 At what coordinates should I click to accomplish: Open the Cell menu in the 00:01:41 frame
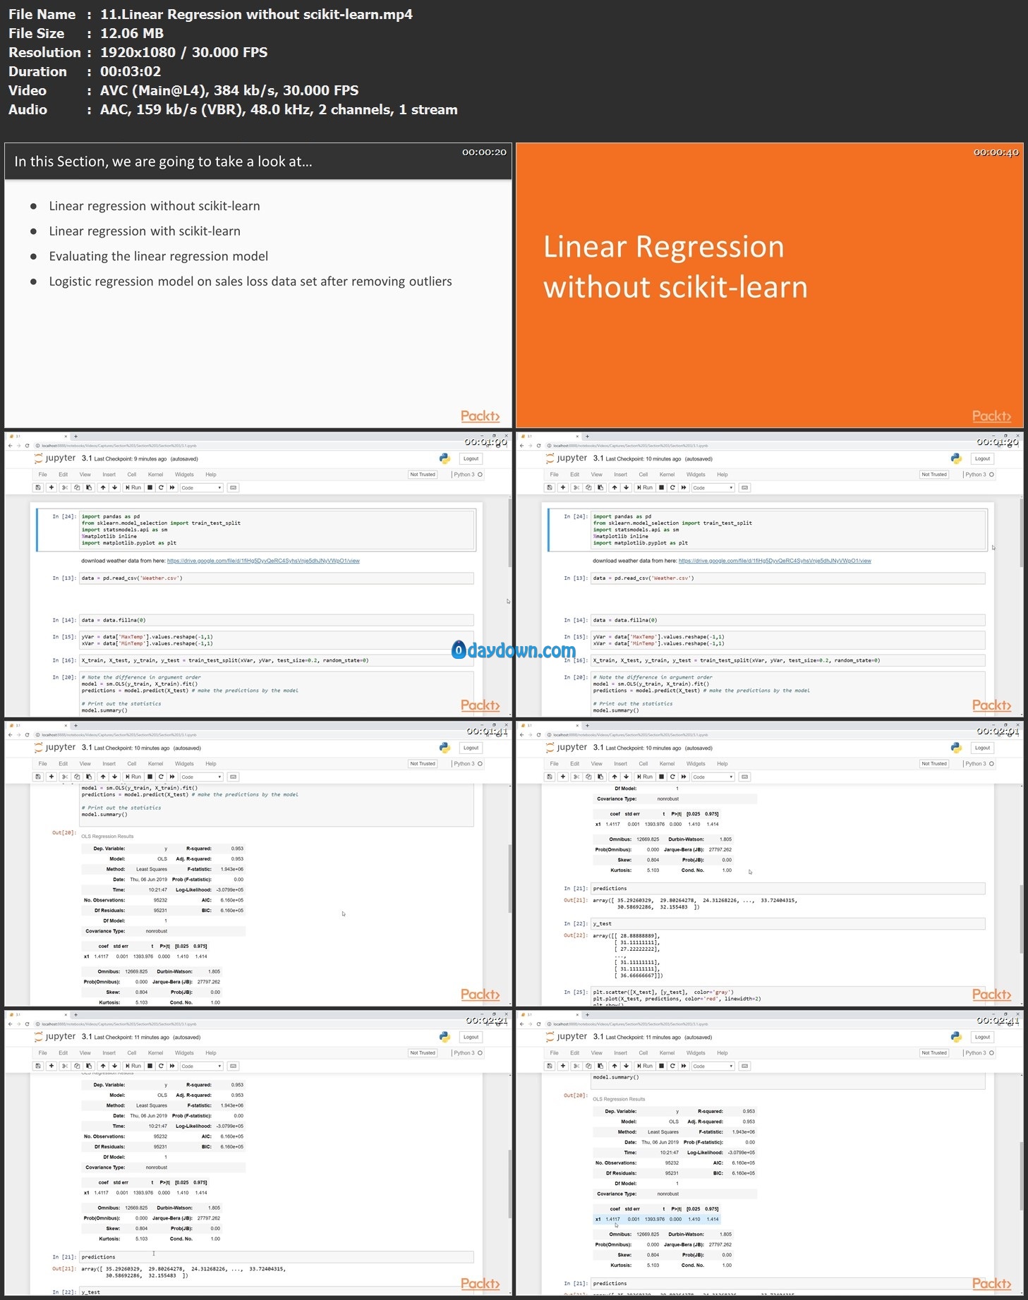click(132, 764)
